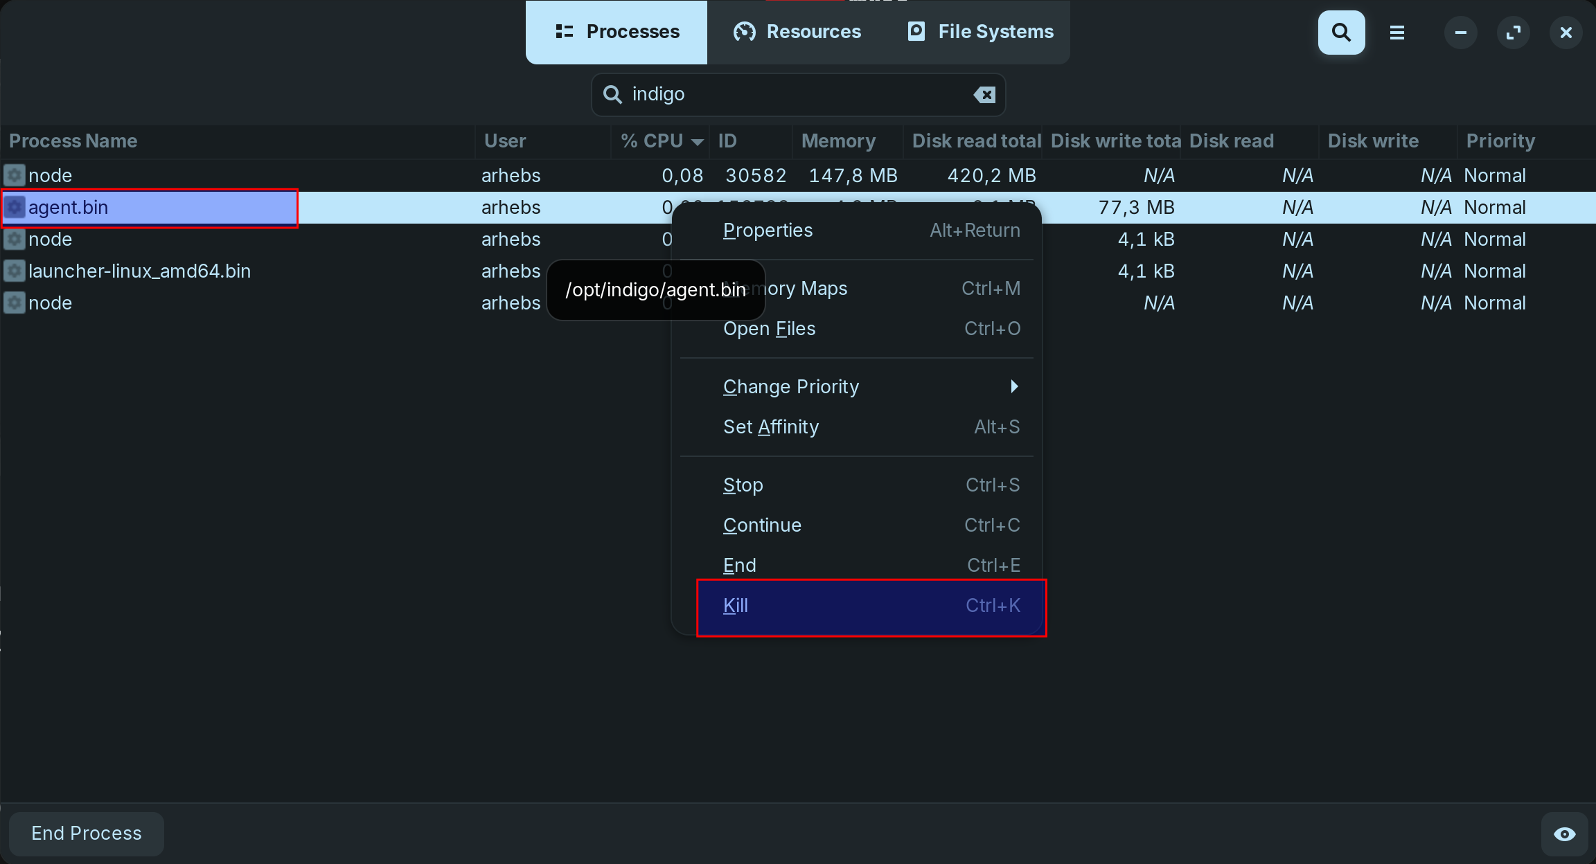The width and height of the screenshot is (1596, 864).
Task: Choose Memory Maps from the context menu
Action: 857,289
